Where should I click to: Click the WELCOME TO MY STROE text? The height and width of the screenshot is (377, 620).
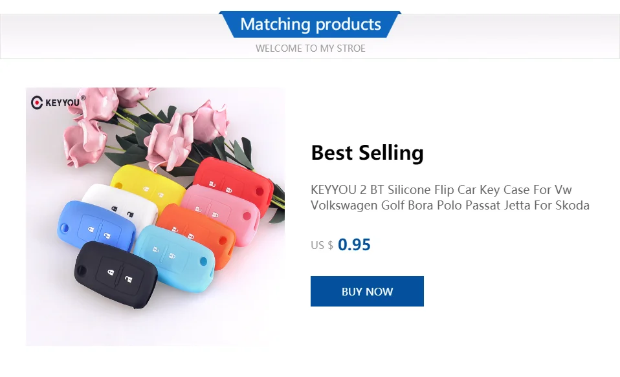pos(311,48)
